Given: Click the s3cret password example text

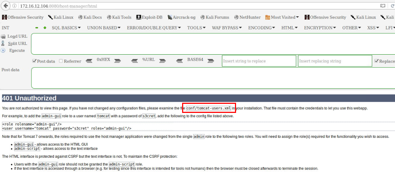Looking at the screenshot, I should (149, 116).
